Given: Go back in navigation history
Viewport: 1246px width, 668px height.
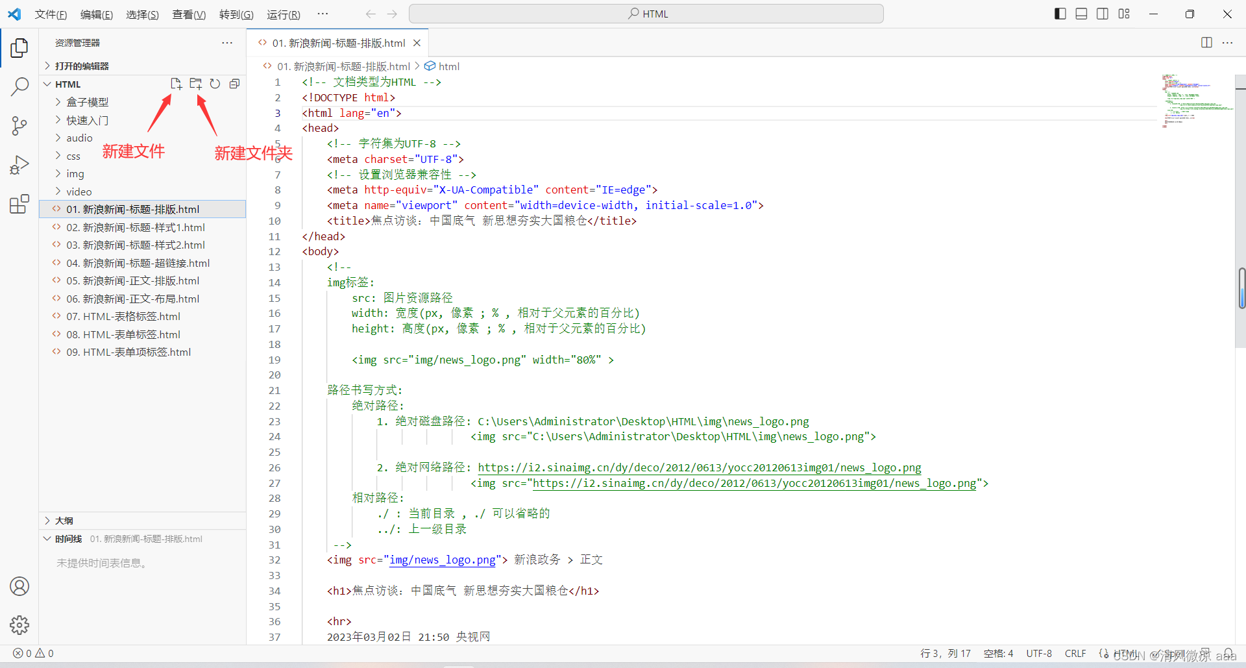Looking at the screenshot, I should [x=371, y=14].
